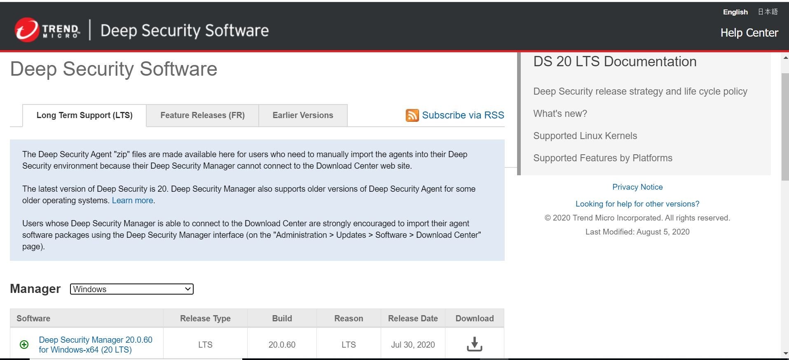Select the Earlier Versions tab
Screen dimensions: 789x360
[303, 115]
